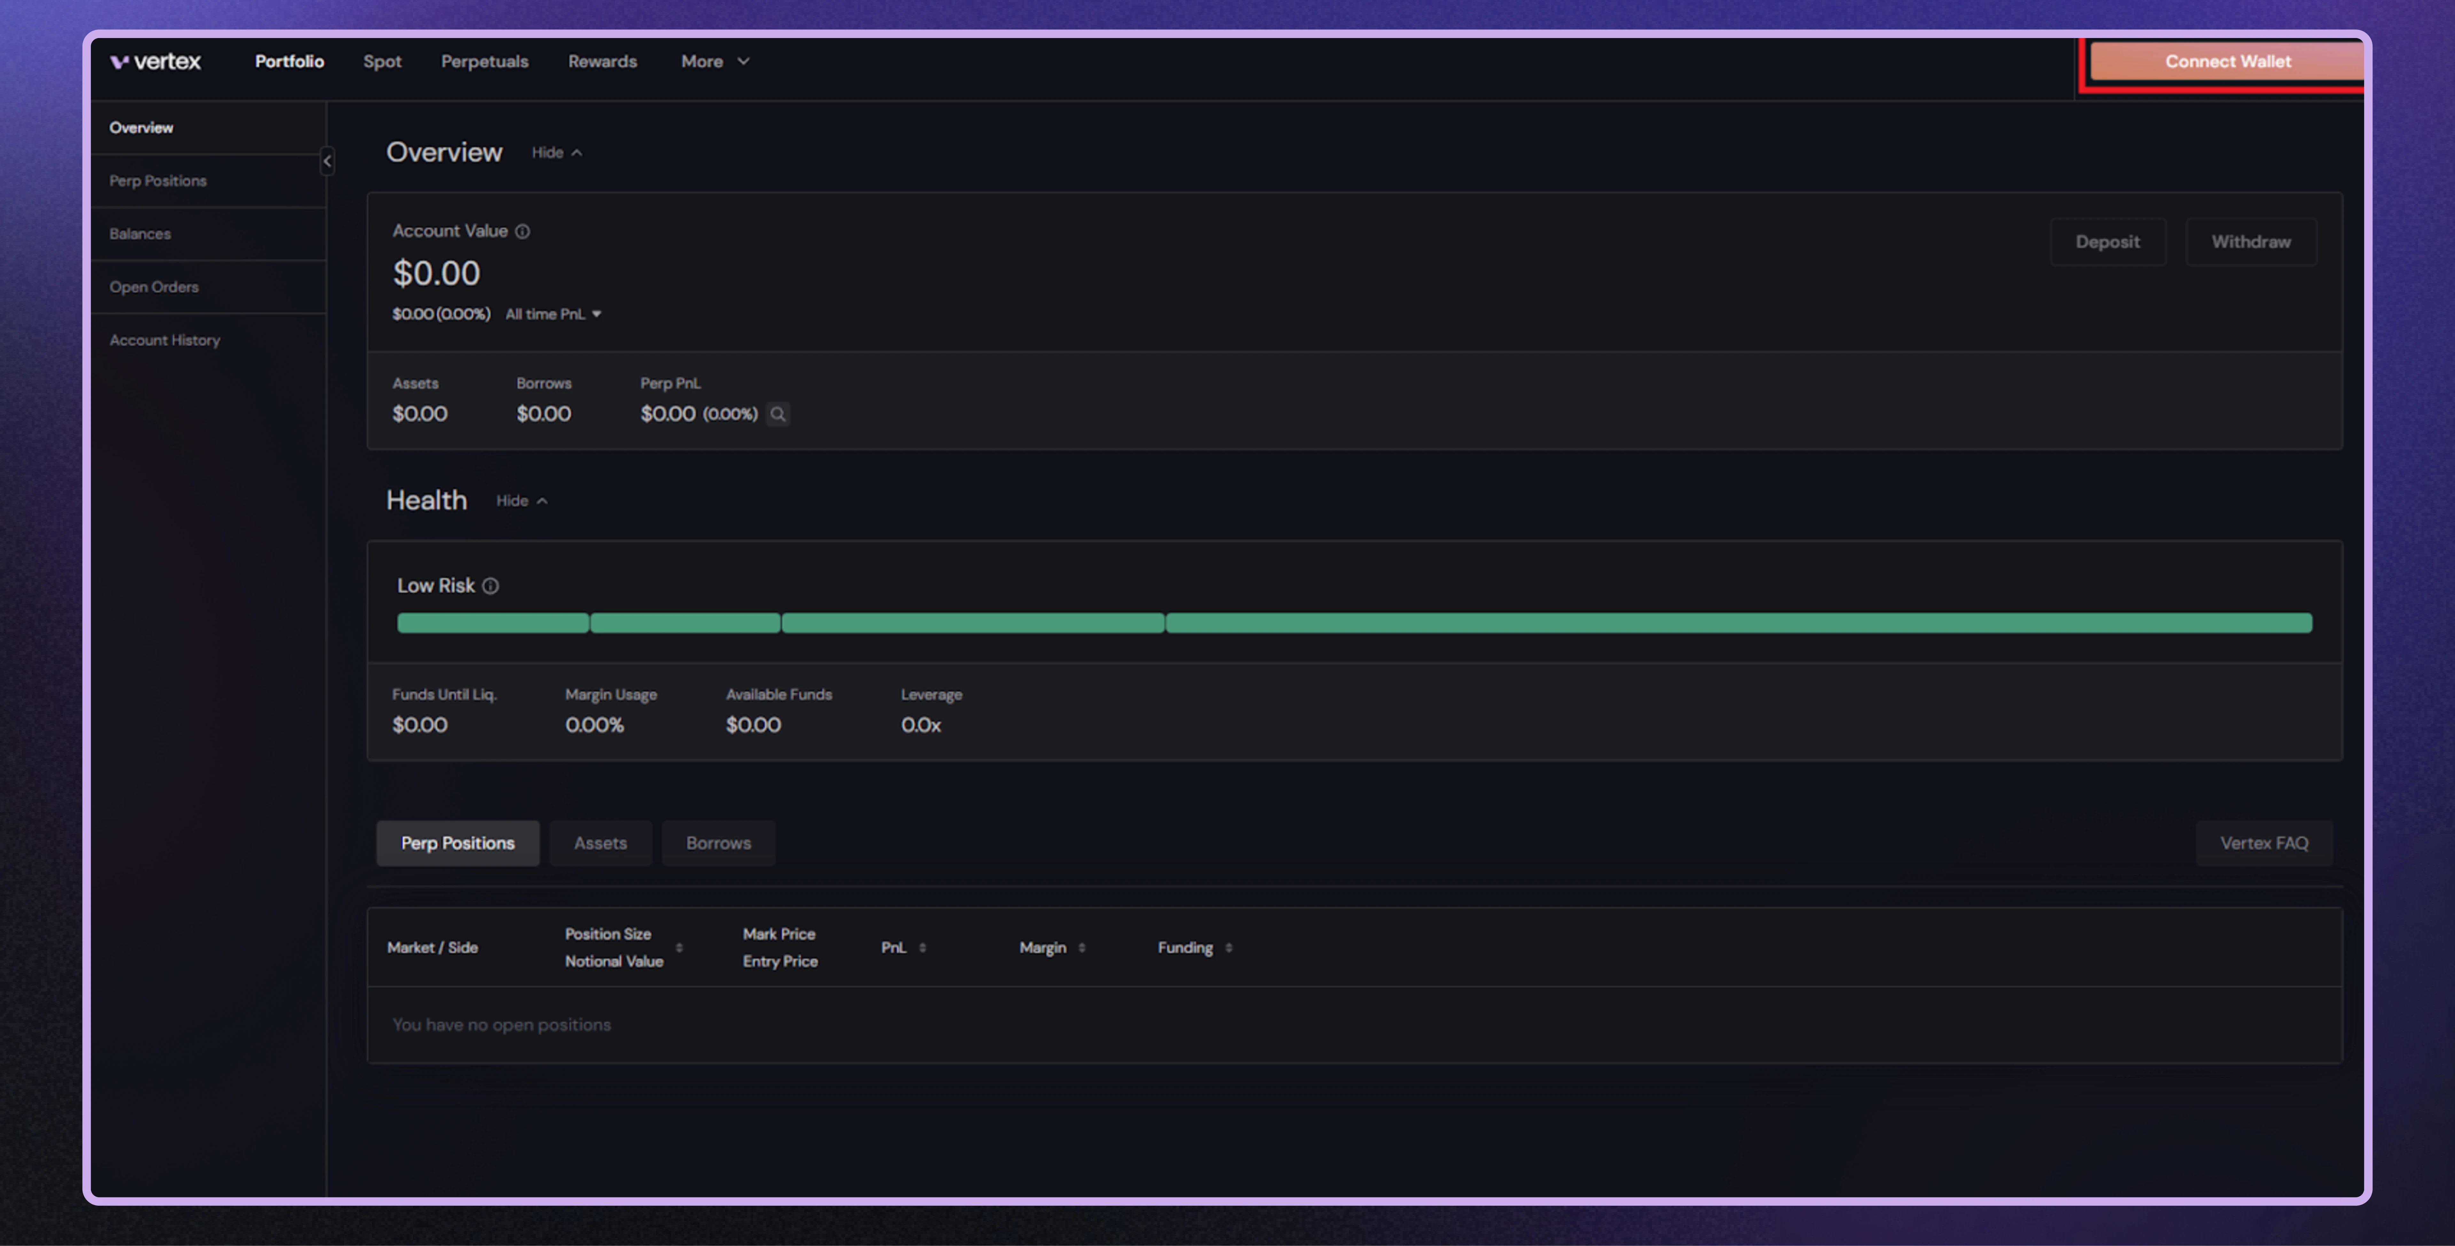
Task: Click the Borrows $0.00 value
Action: [544, 414]
